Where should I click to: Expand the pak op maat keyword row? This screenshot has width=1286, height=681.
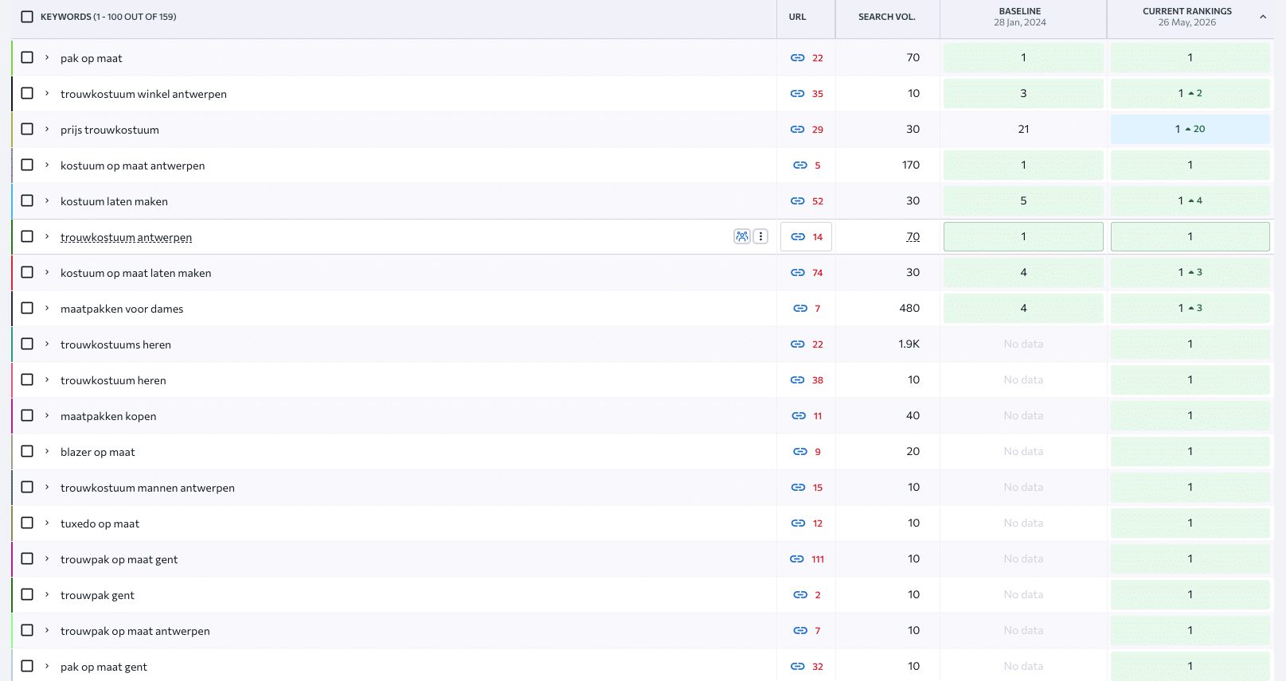coord(47,57)
